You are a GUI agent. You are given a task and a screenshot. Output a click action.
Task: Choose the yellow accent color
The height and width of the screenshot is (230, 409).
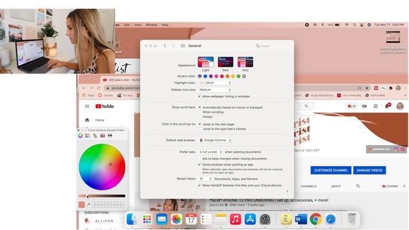[233, 76]
